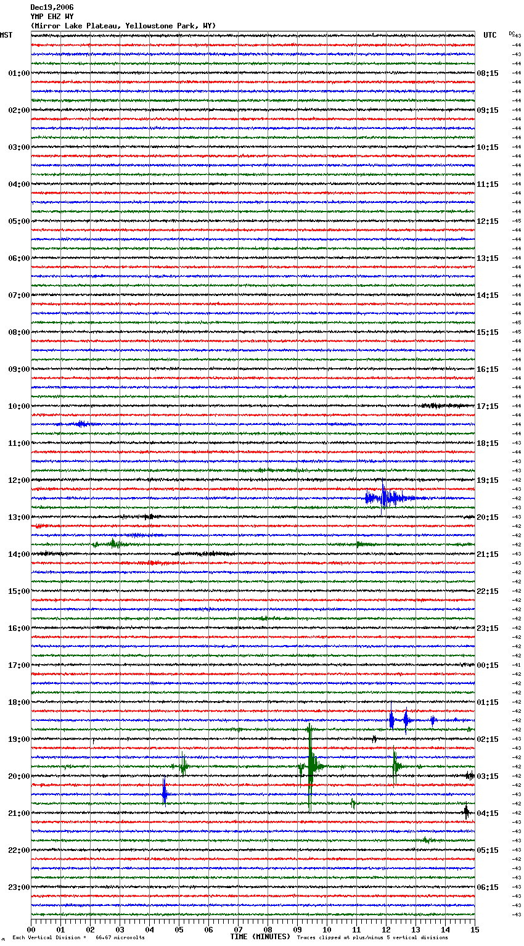Select the 16:00 MST time label

[x=19, y=628]
